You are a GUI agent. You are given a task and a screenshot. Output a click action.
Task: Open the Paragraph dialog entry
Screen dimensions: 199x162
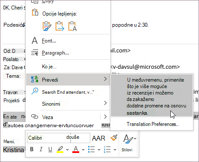pos(68,53)
